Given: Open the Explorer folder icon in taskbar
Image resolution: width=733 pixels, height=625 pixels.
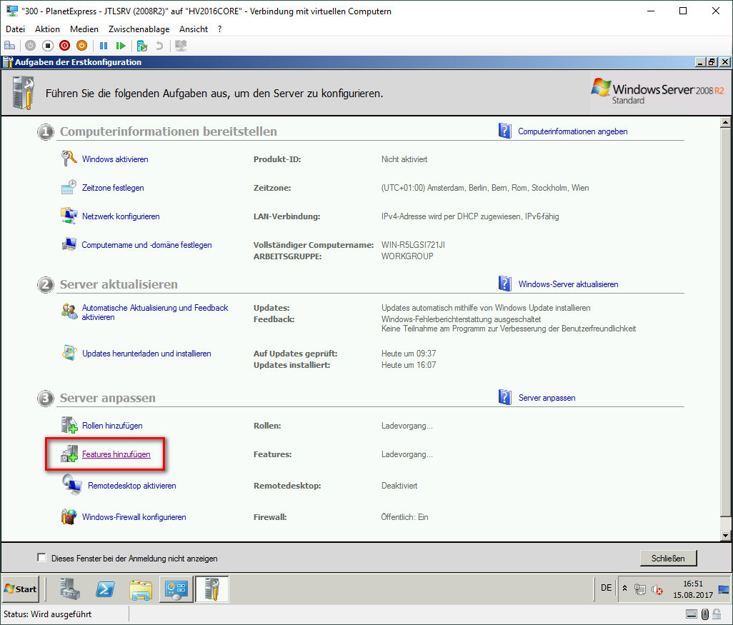Looking at the screenshot, I should click(141, 589).
